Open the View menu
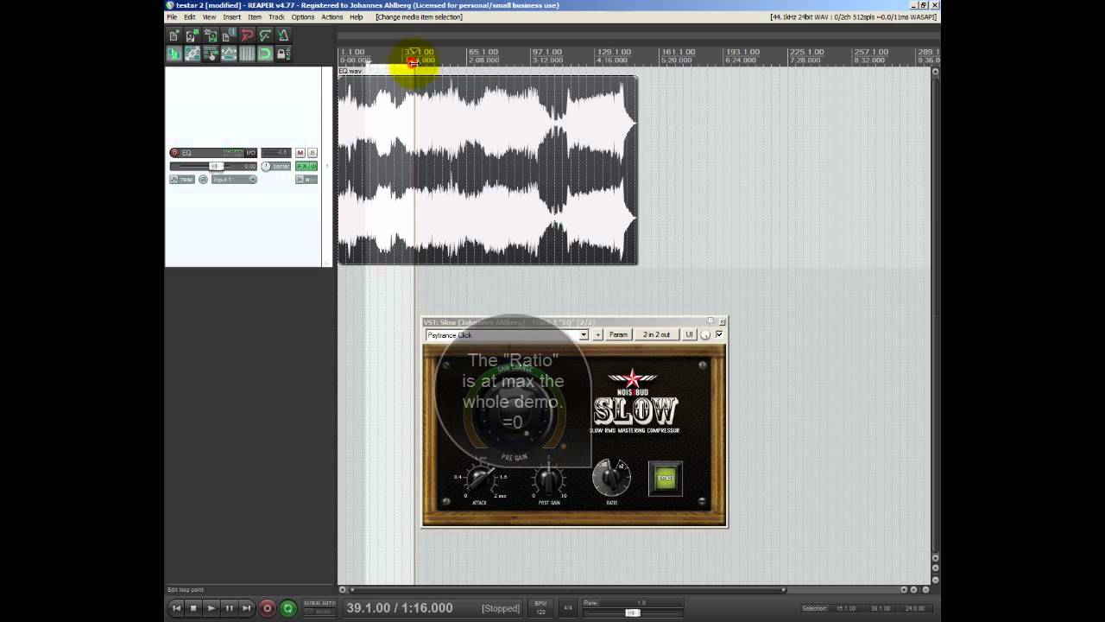Image resolution: width=1105 pixels, height=622 pixels. point(209,17)
